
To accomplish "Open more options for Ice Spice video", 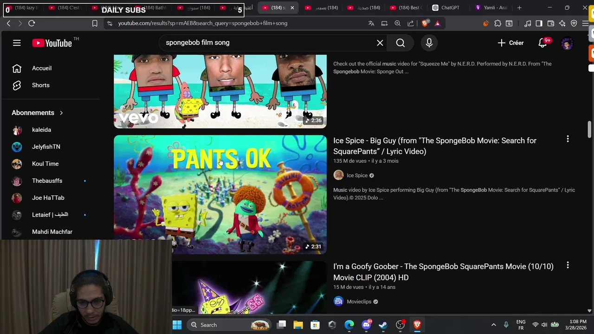I will [x=568, y=139].
